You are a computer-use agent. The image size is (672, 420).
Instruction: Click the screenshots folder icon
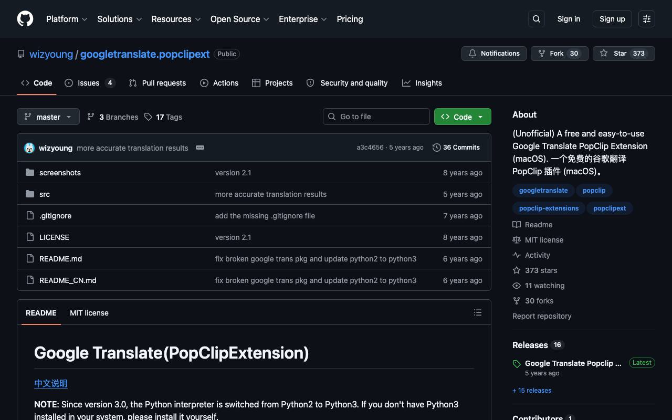tap(30, 173)
